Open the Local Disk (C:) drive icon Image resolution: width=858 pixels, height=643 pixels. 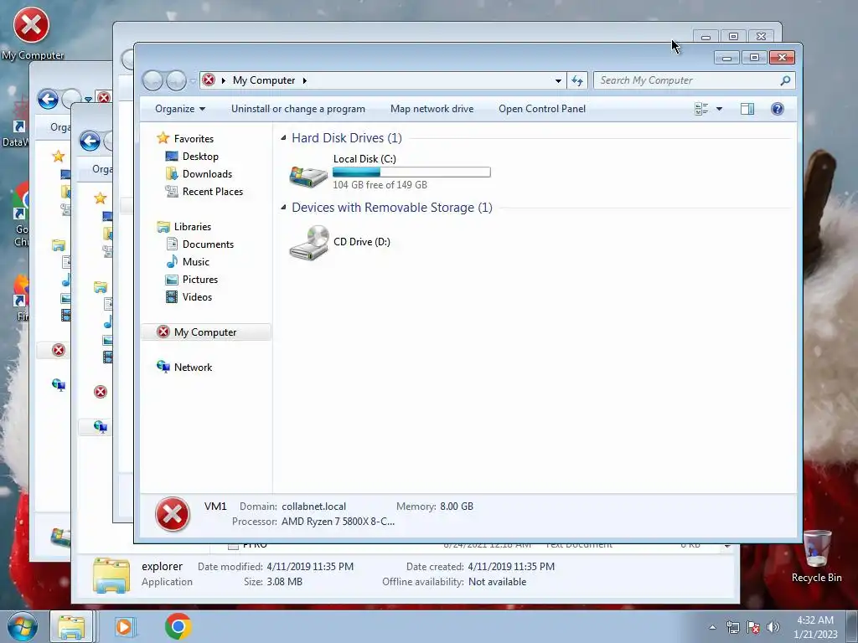308,176
